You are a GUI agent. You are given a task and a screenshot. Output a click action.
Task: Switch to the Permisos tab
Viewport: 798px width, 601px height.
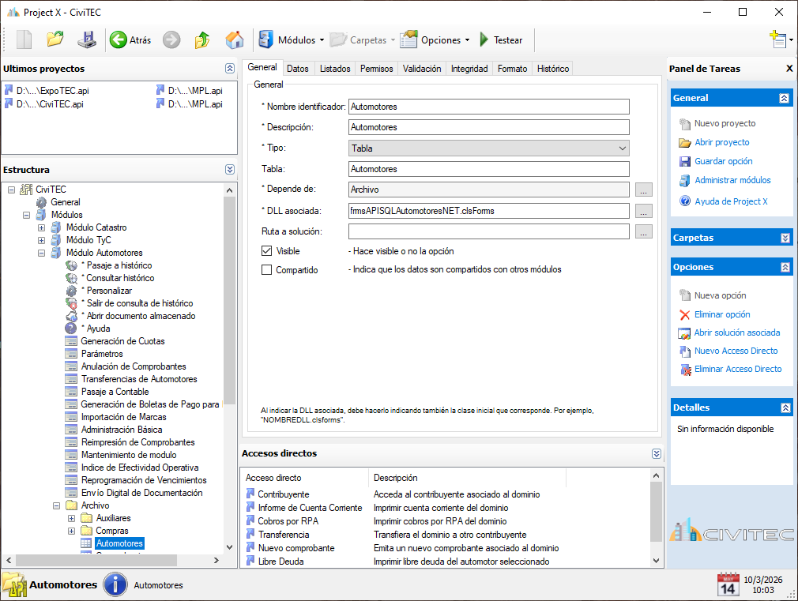point(377,69)
